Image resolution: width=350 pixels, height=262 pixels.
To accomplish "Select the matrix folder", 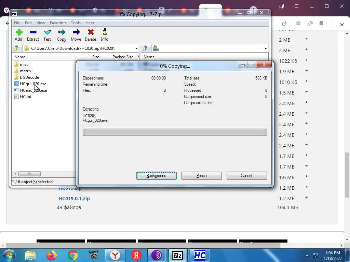I will [x=23, y=71].
